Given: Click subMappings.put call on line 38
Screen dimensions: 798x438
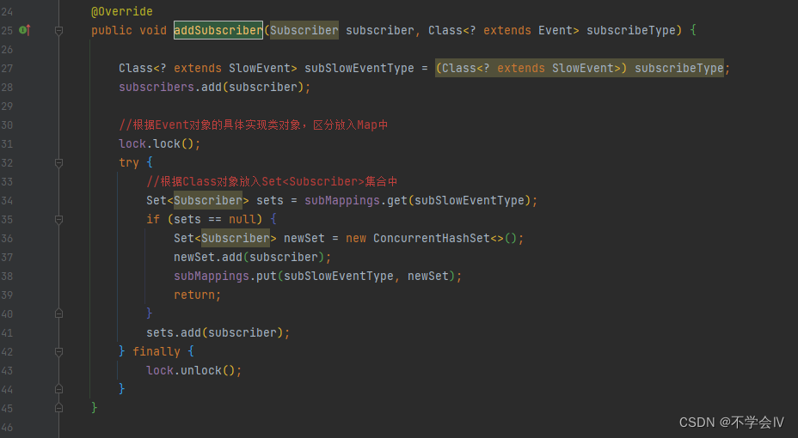Looking at the screenshot, I should [318, 276].
